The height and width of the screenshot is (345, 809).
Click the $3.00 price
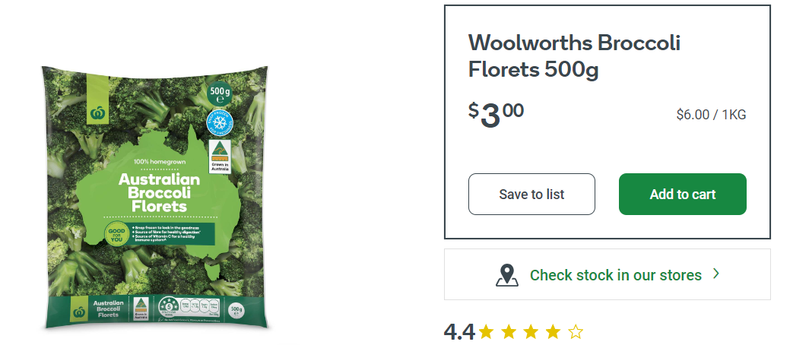[x=496, y=114]
